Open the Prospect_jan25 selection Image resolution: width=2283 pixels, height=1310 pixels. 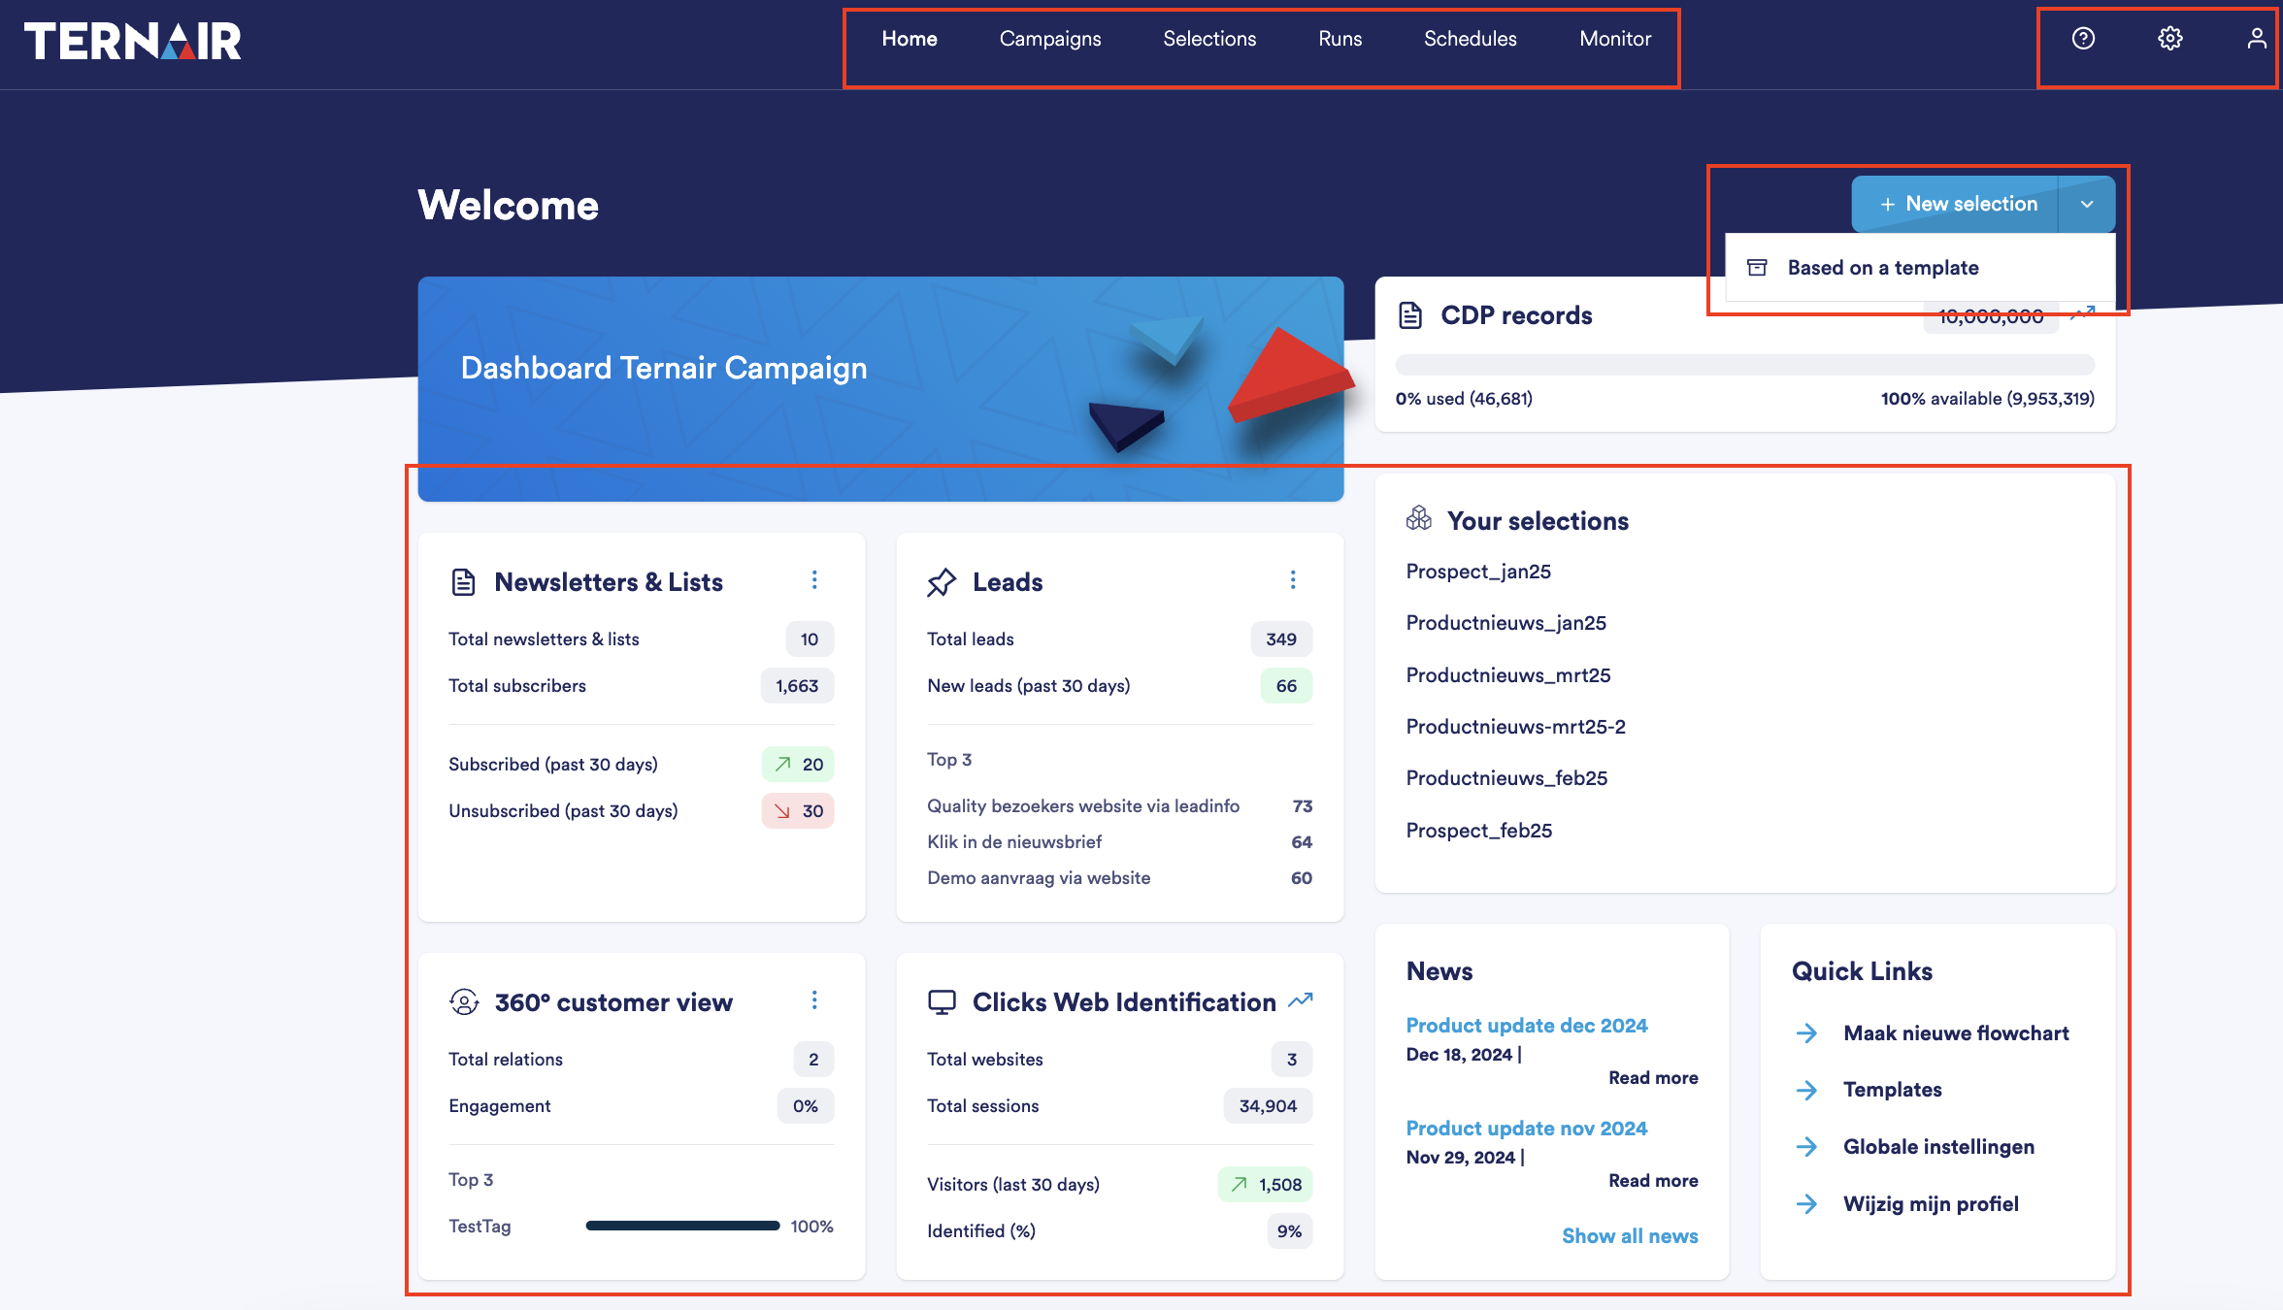(x=1478, y=572)
